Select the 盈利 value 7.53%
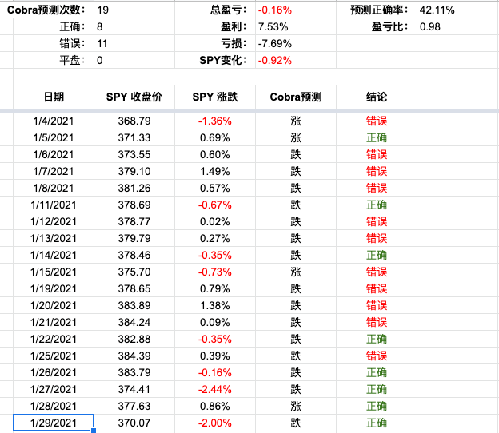Image resolution: width=499 pixels, height=433 pixels. pos(296,26)
